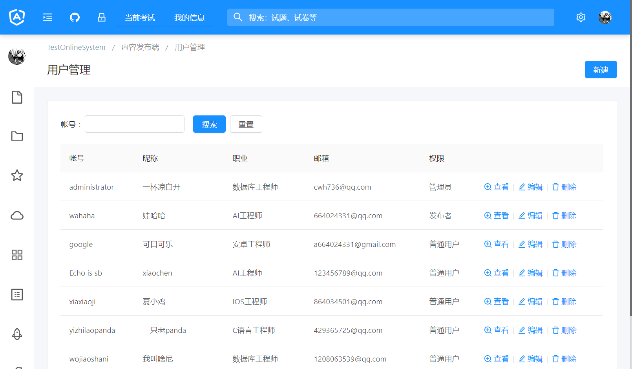
Task: Click the rocket icon in the sidebar
Action: tap(17, 334)
